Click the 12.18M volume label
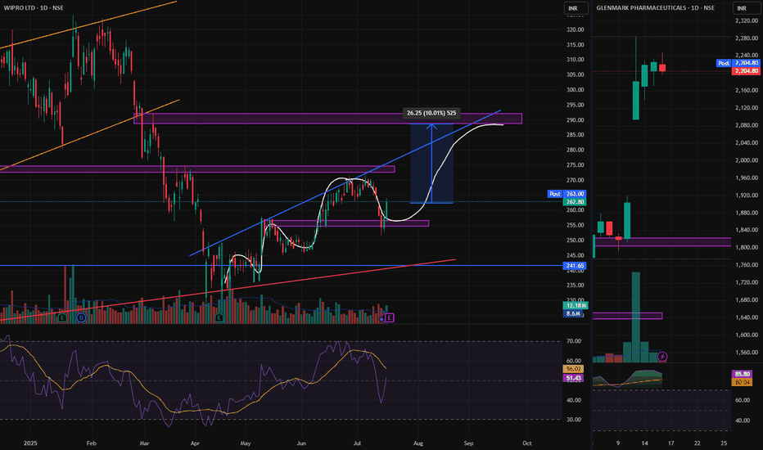 point(576,305)
